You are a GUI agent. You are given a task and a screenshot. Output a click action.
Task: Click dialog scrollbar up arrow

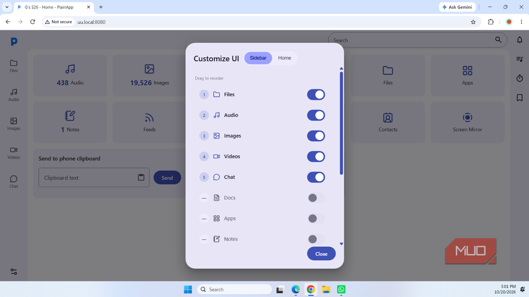click(x=341, y=68)
